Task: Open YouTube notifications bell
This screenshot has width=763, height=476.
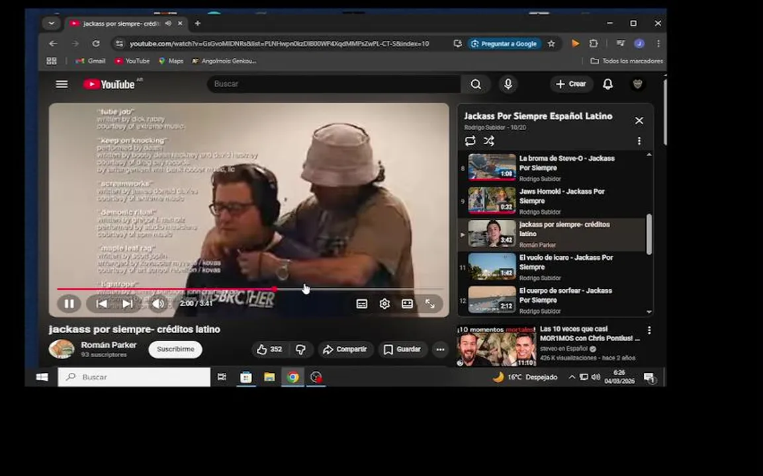Action: [607, 84]
